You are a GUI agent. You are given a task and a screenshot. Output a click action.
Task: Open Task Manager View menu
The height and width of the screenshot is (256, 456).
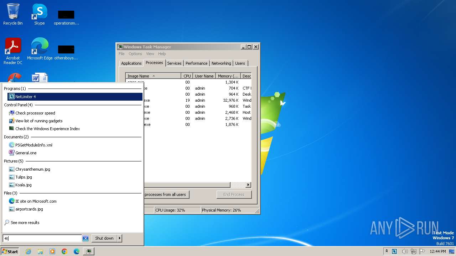point(150,54)
